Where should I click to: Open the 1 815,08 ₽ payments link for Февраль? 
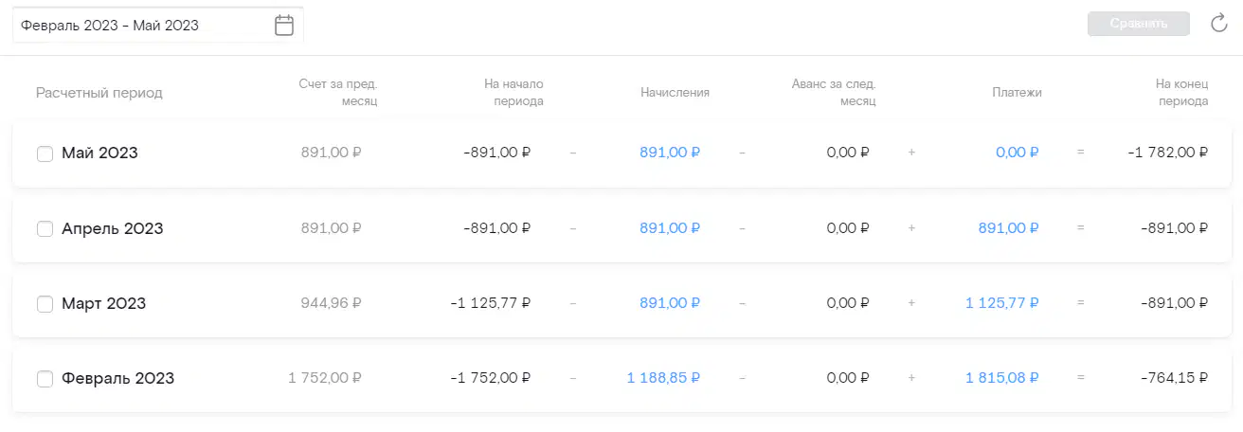tap(1002, 378)
